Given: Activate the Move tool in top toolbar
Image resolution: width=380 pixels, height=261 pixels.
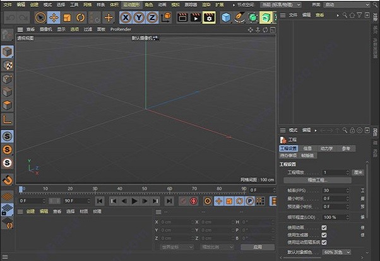Looking at the screenshot, I should pyautogui.click(x=54, y=18).
